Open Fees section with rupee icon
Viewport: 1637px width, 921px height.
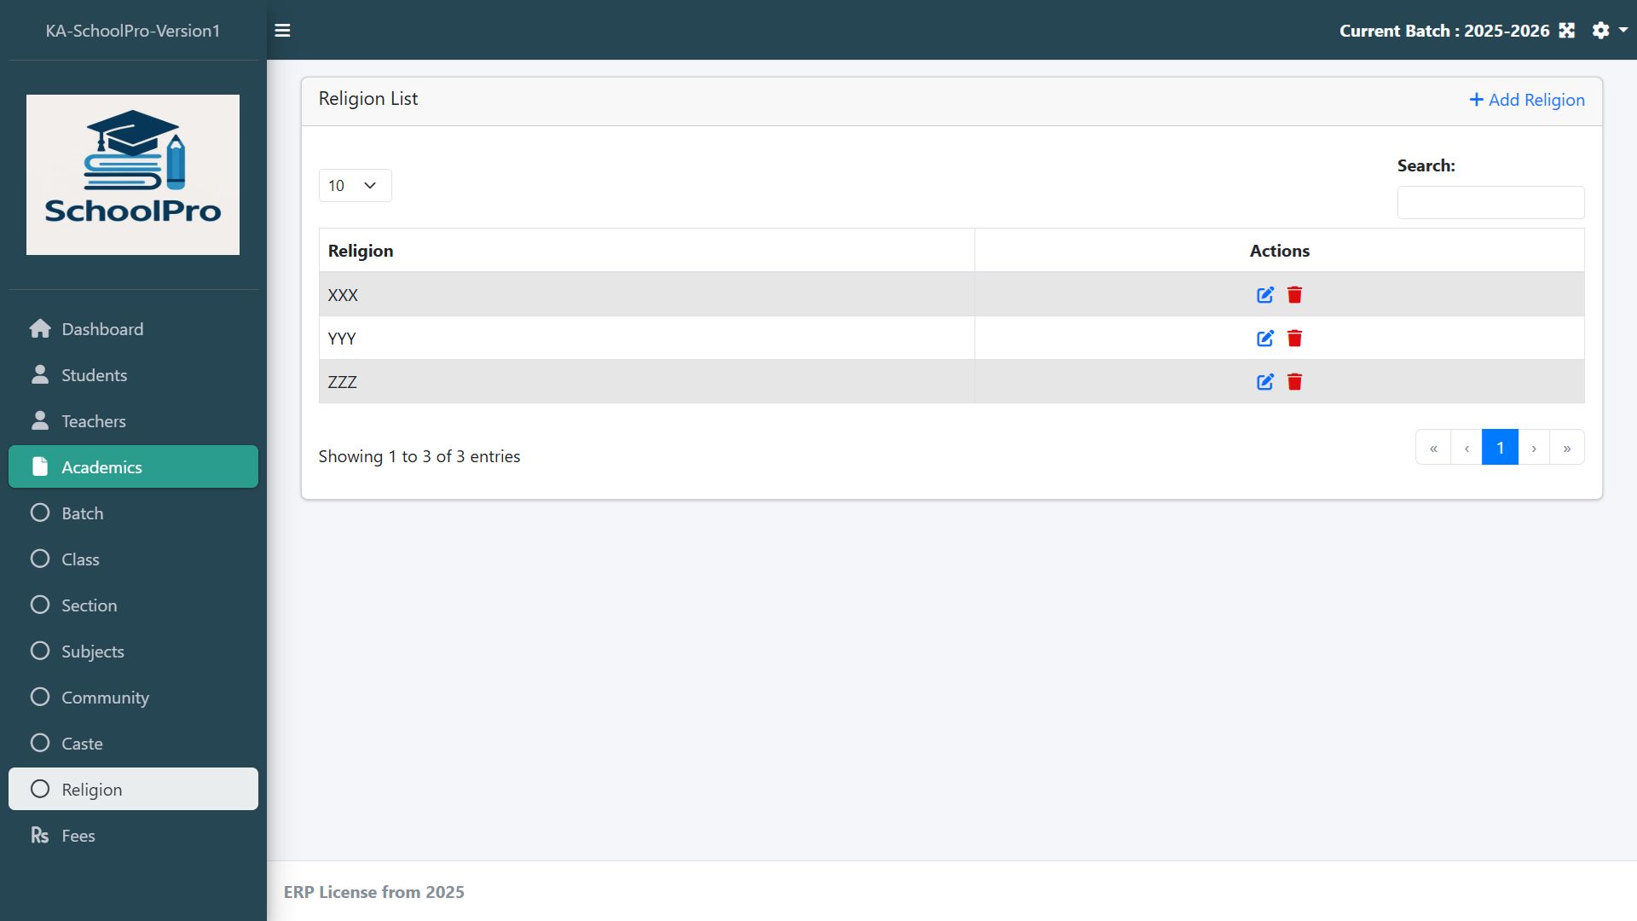78,836
